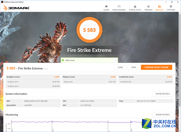Switch to the Benchmarks tab label
Viewport: 181px width, 132px height.
[119, 10]
